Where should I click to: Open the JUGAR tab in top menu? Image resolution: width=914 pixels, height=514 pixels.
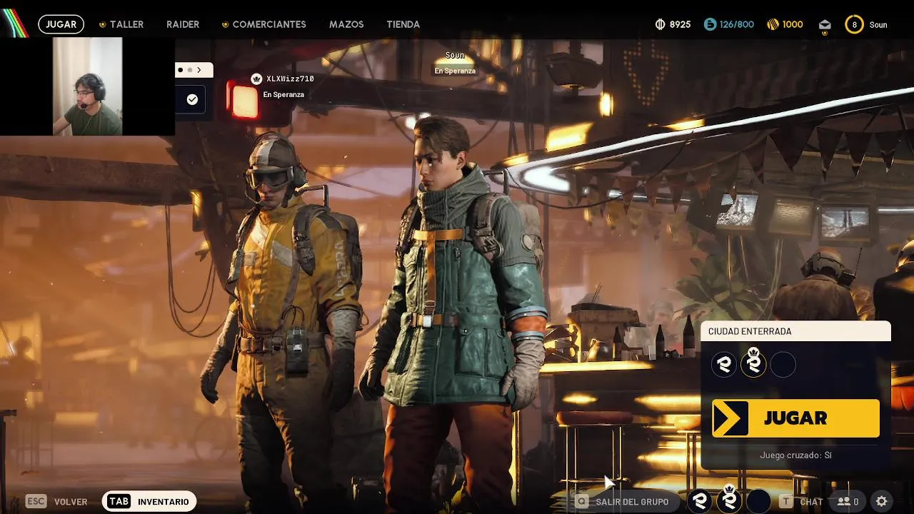pos(61,24)
